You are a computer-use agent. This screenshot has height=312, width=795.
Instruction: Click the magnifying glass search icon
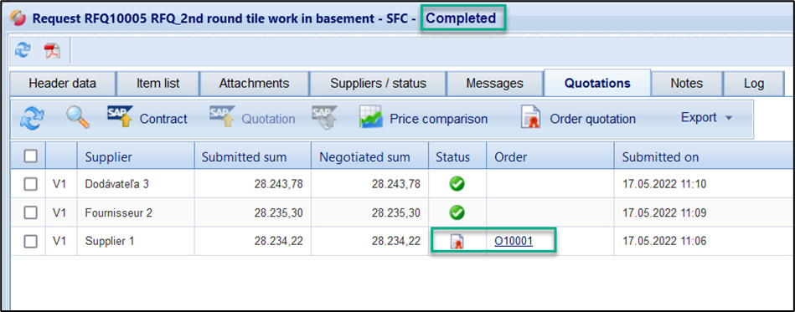pyautogui.click(x=78, y=118)
